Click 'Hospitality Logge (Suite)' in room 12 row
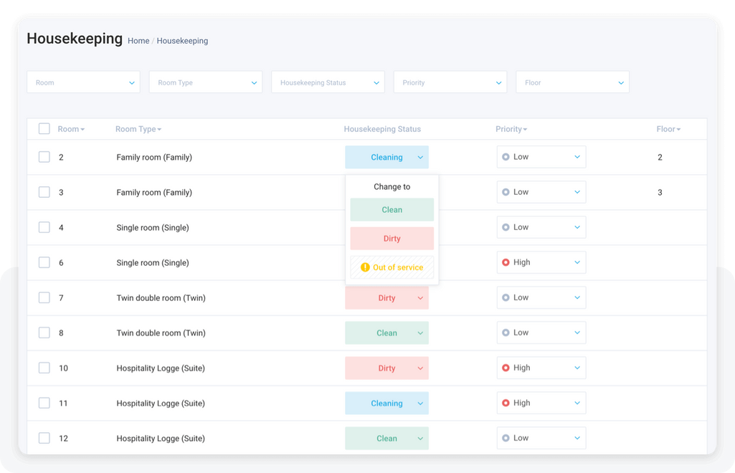The height and width of the screenshot is (473, 735). [161, 439]
